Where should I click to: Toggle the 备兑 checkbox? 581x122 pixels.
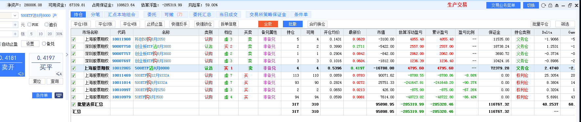tap(44, 43)
